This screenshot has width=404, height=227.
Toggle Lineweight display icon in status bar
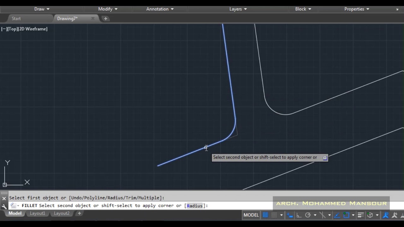361,215
